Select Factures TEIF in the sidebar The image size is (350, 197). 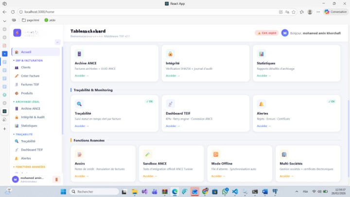coord(30,84)
